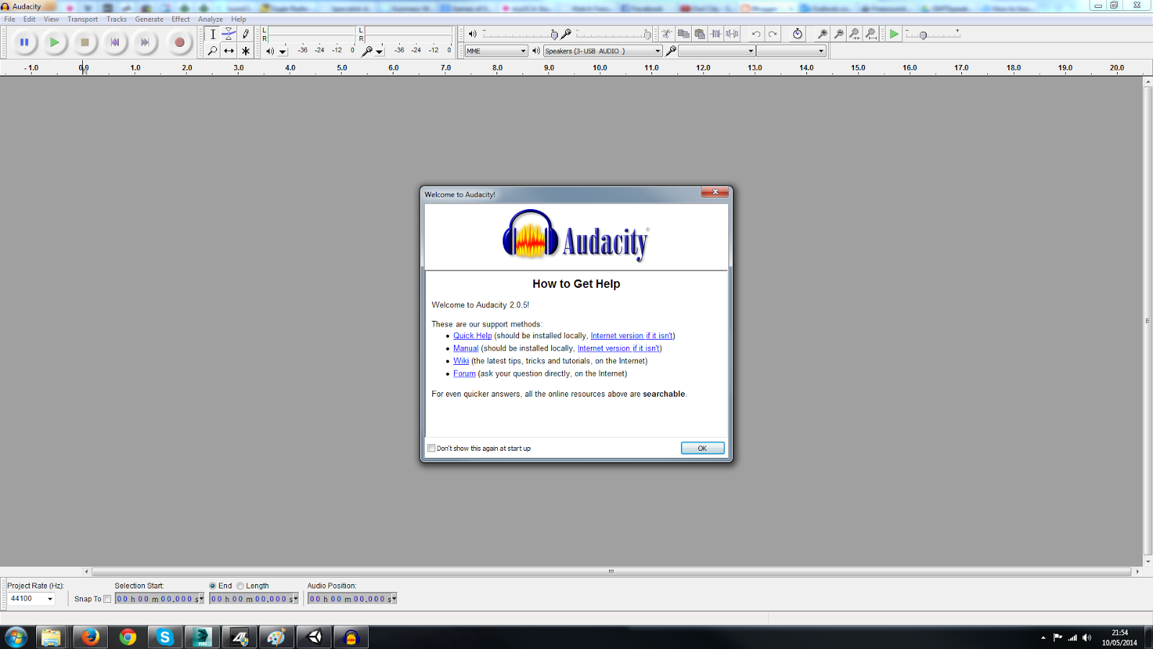Open the Audio Position time format arrow
This screenshot has width=1153, height=649.
[x=394, y=599]
